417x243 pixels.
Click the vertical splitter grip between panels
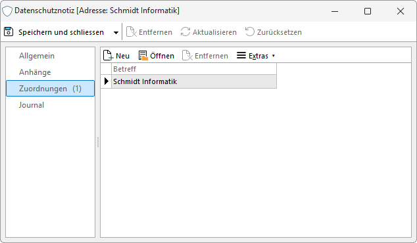point(98,142)
